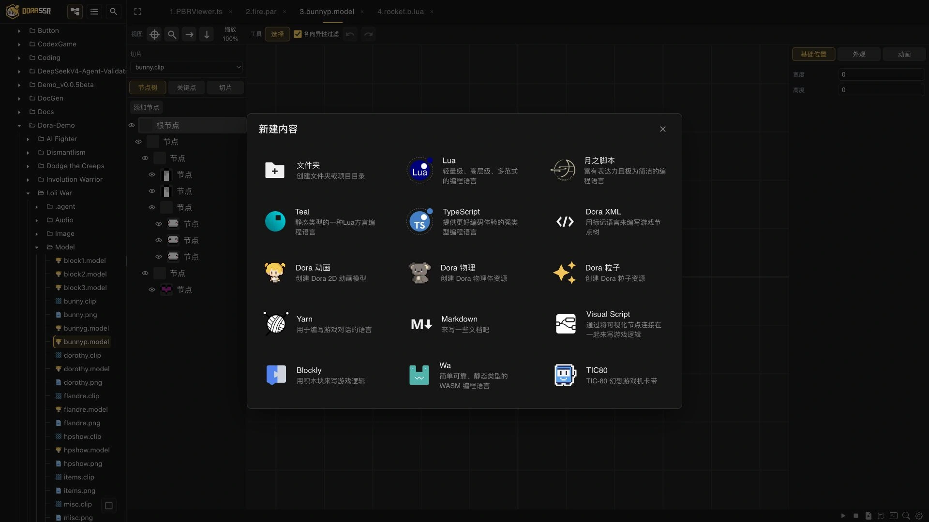929x522 pixels.
Task: Toggle fullscreen editor icon
Action: click(x=138, y=11)
